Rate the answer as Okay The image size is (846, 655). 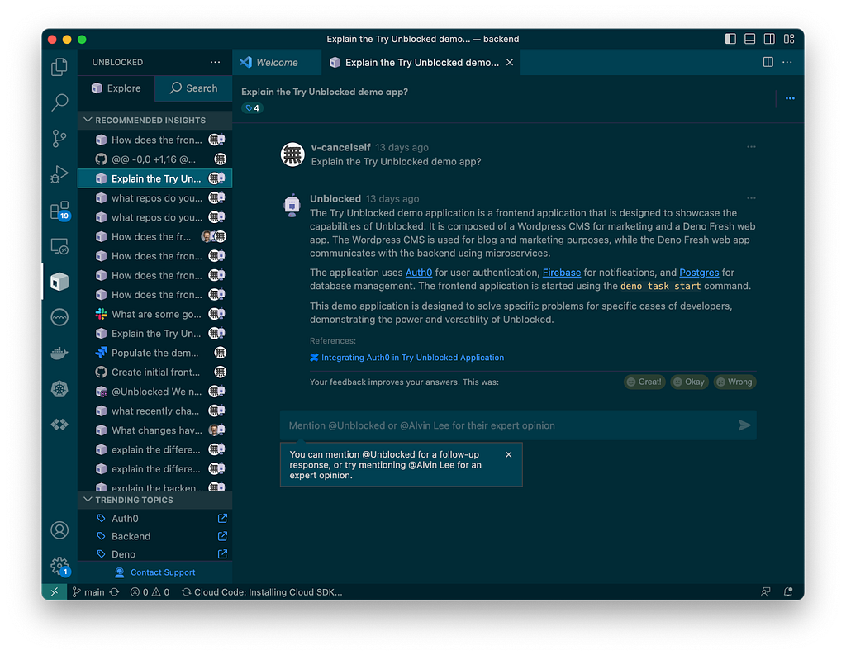(689, 382)
